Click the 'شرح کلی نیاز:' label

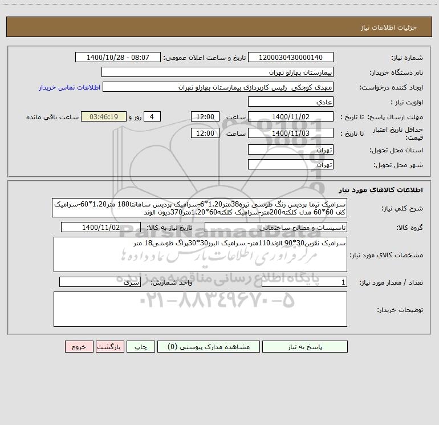pos(403,209)
